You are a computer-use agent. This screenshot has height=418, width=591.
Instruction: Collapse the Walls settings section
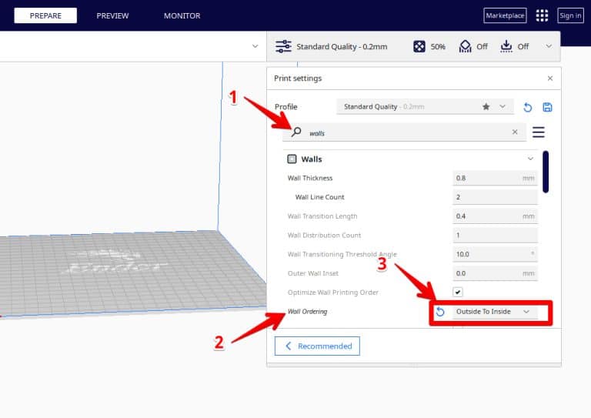pos(529,159)
